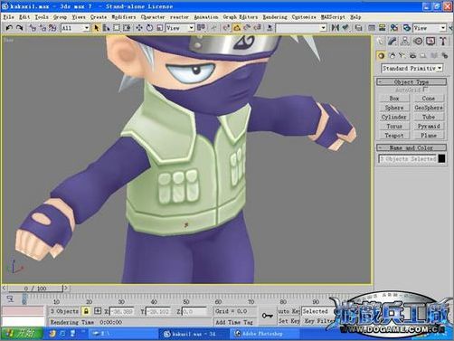Select the Lights category in Create panel
Screen dimensions: 454x341
[402, 55]
